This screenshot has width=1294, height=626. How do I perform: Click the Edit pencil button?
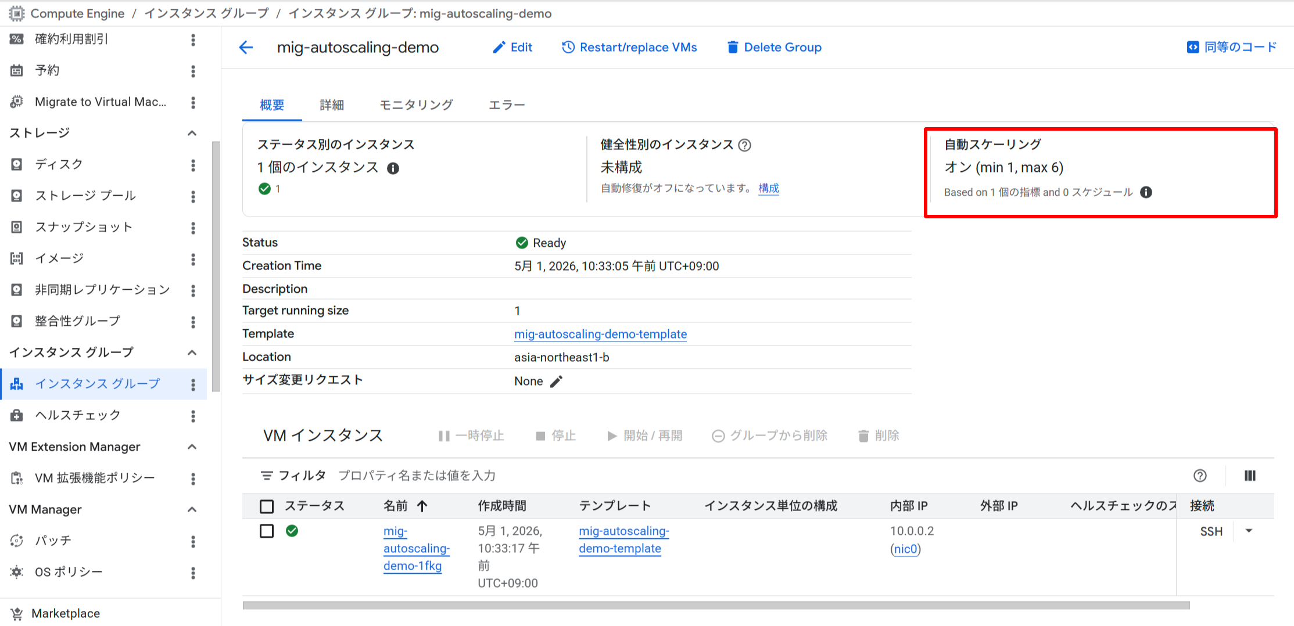point(512,48)
